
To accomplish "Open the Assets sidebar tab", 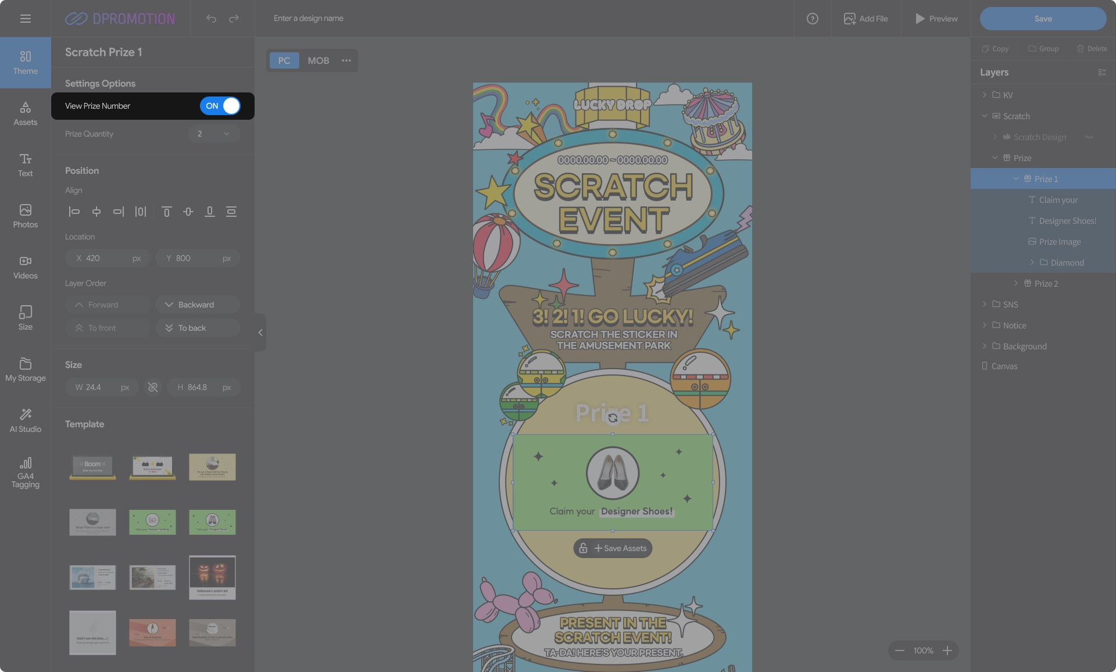I will click(25, 113).
